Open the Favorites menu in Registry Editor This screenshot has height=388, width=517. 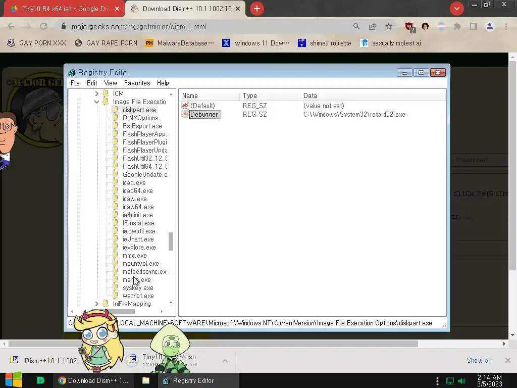(x=137, y=83)
